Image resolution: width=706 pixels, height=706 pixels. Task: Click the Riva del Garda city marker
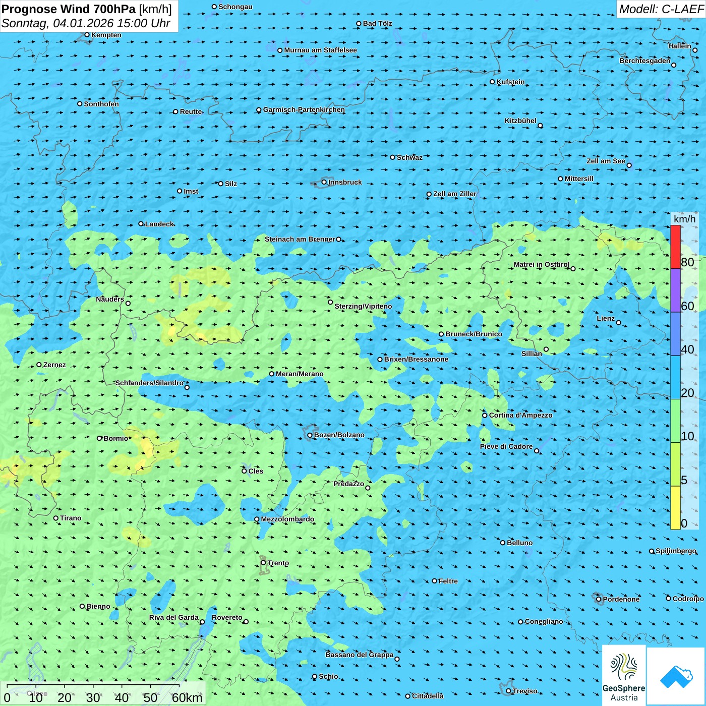pos(202,622)
